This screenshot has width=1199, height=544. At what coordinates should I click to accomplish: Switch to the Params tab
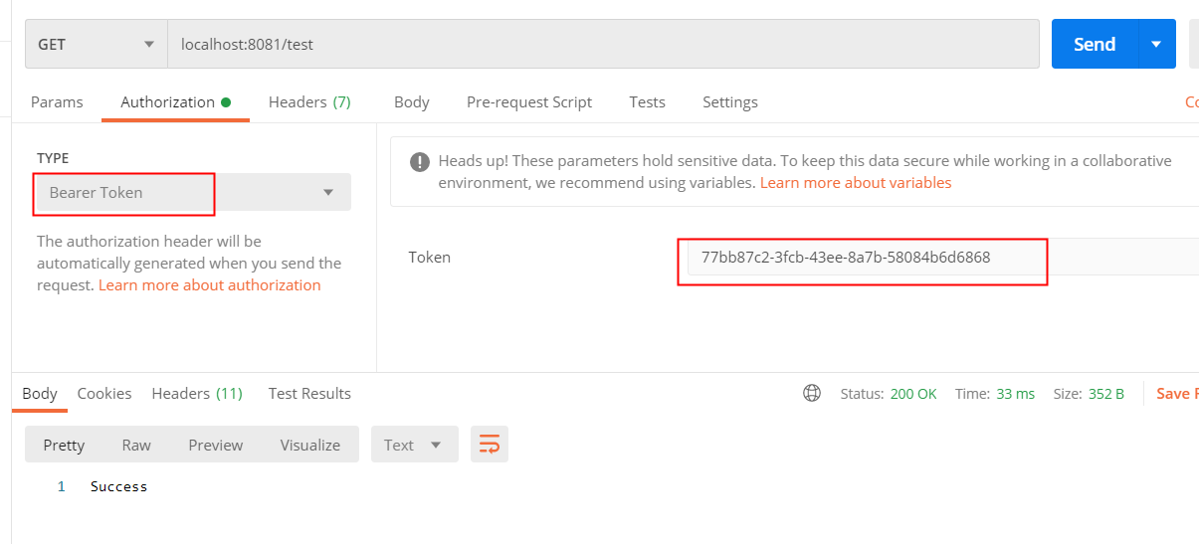(57, 101)
